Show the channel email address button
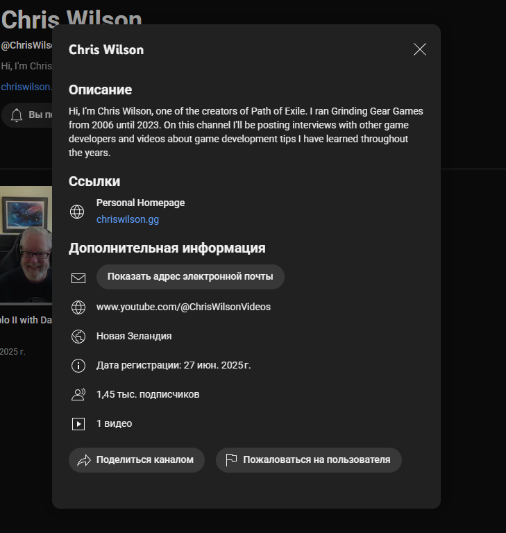Image resolution: width=506 pixels, height=533 pixels. [190, 277]
